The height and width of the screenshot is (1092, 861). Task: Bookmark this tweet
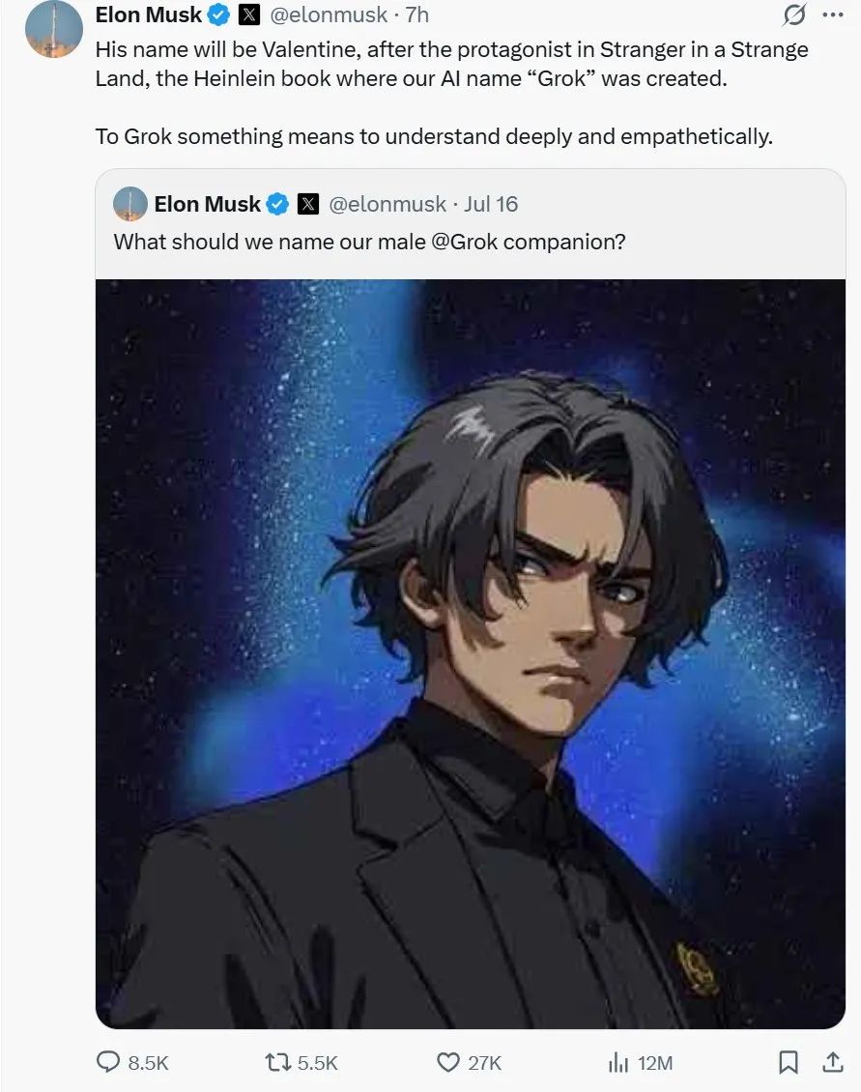(x=788, y=1062)
